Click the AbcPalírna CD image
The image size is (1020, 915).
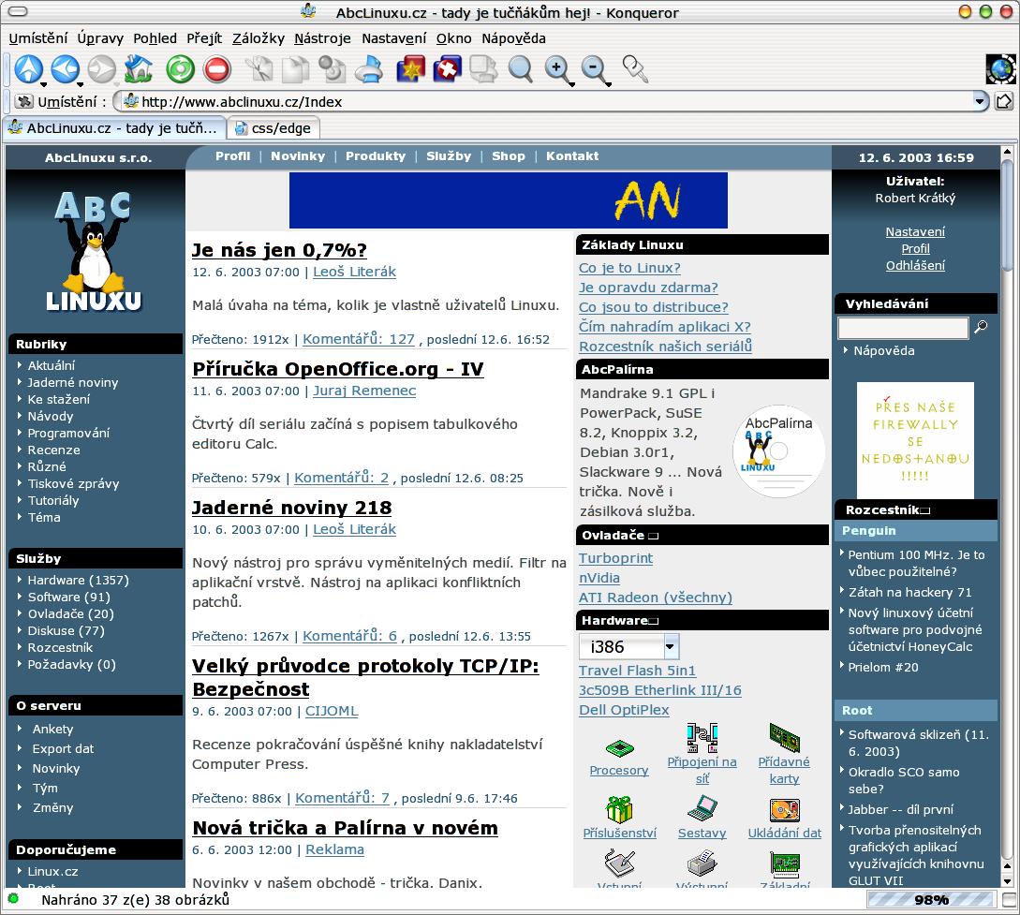778,453
